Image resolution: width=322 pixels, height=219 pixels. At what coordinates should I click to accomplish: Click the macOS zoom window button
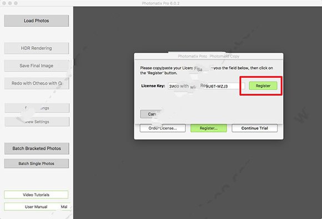[x=16, y=3]
